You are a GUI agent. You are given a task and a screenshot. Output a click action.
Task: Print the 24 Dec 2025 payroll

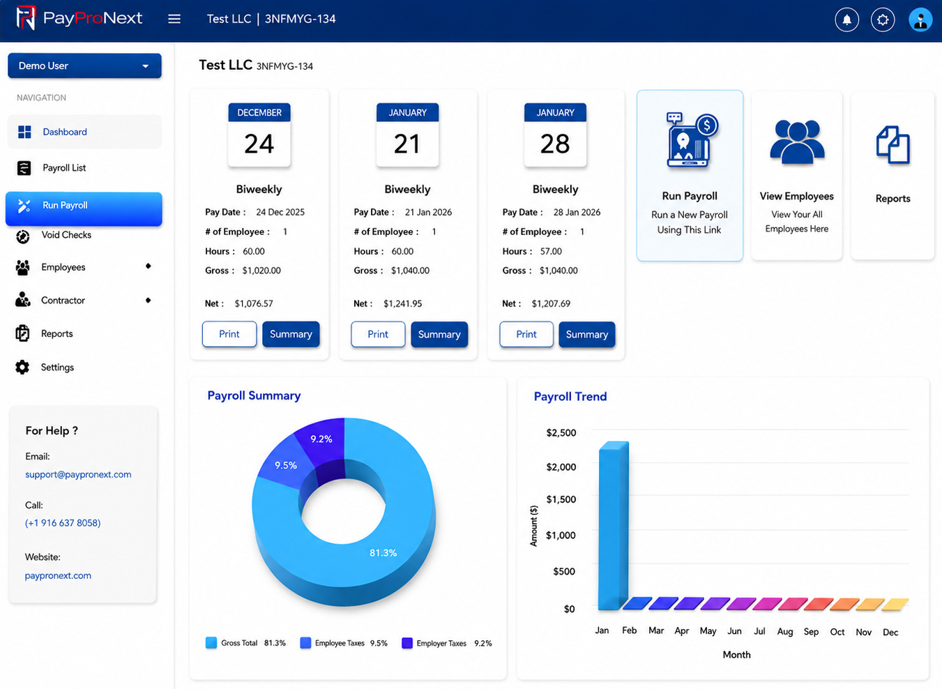click(229, 334)
